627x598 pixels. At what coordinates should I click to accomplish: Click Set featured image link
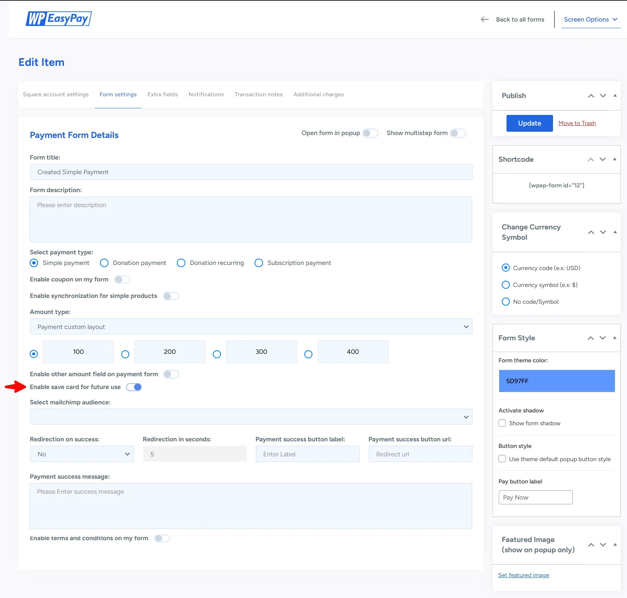(523, 575)
